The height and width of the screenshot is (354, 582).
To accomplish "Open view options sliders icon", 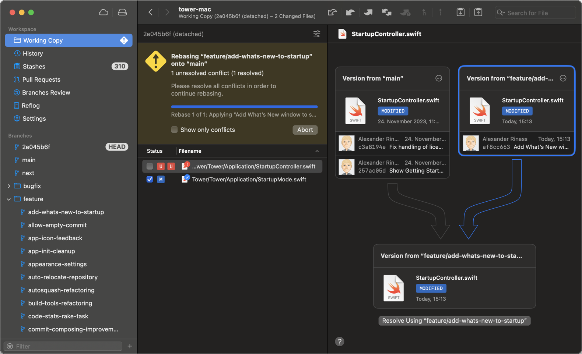I will (x=317, y=34).
